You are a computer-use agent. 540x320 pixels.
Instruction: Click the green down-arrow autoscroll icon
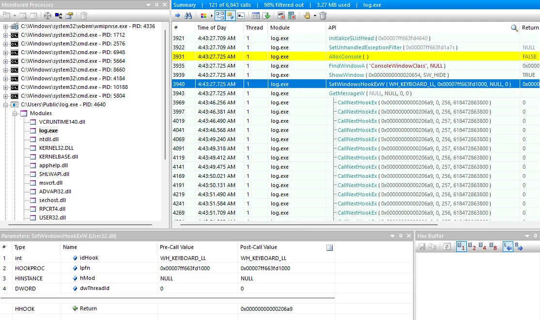266,15
